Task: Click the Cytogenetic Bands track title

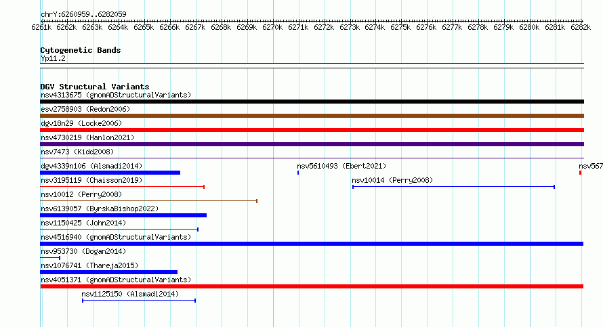Action: pos(81,50)
